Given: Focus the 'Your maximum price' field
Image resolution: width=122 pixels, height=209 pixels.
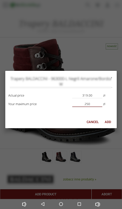Looking at the screenshot, I should click(x=87, y=104).
